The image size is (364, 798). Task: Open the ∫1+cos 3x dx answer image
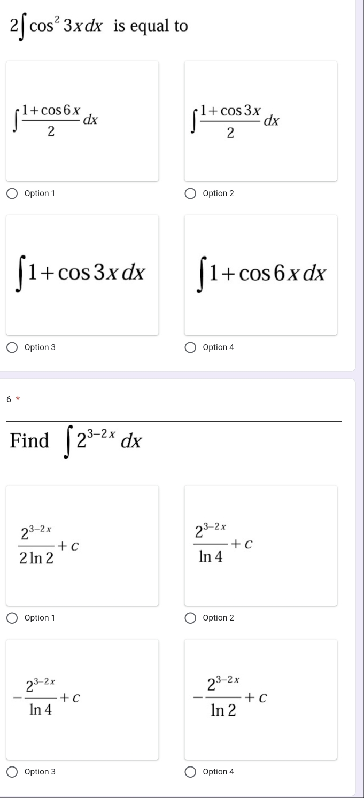tap(82, 275)
